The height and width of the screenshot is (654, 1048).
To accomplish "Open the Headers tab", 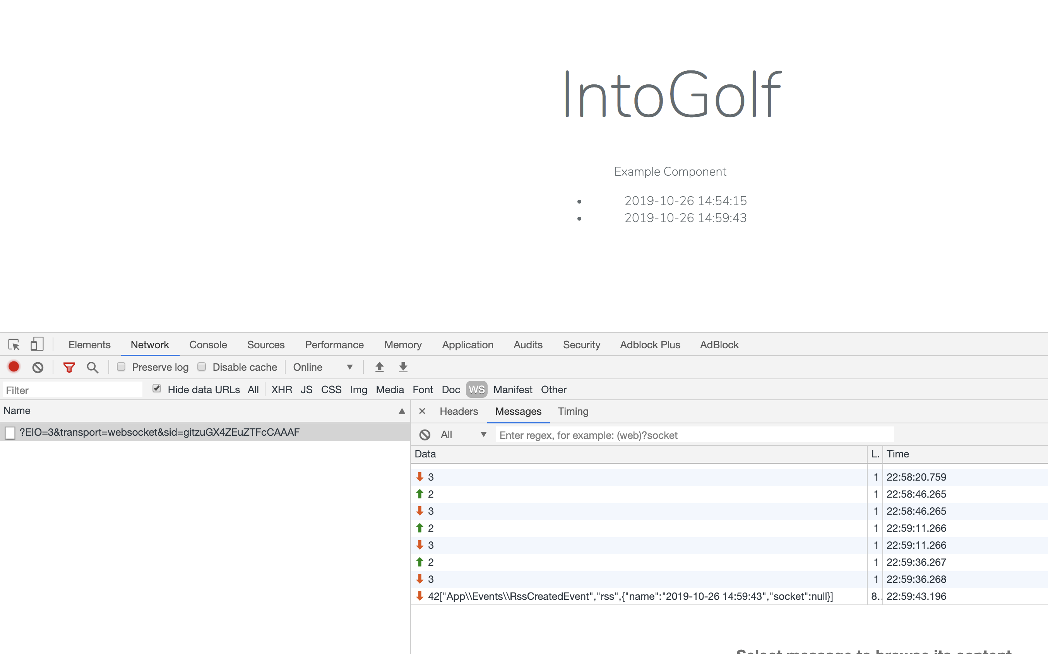I will [459, 411].
